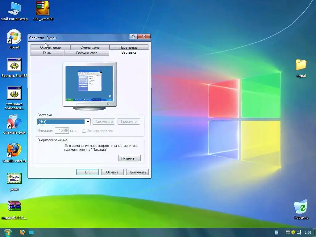Select the mypal folder on the desktop

301,68
